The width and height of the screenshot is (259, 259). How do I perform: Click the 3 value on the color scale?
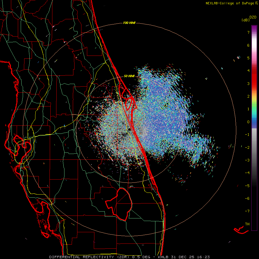click(x=248, y=83)
